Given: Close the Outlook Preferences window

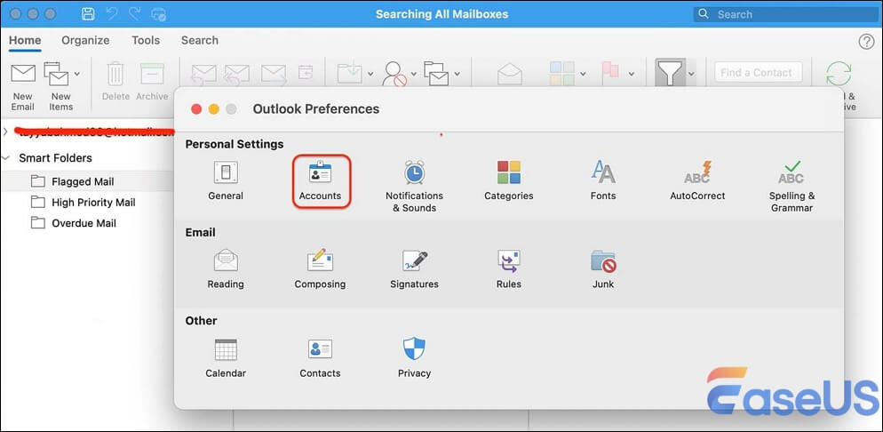Looking at the screenshot, I should click(196, 109).
